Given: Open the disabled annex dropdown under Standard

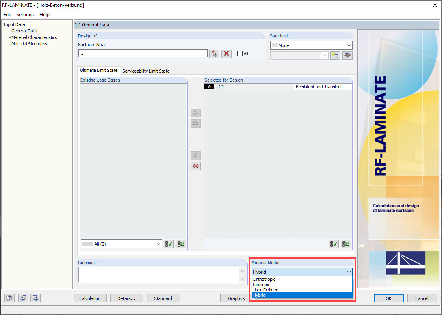Looking at the screenshot, I should 299,55.
